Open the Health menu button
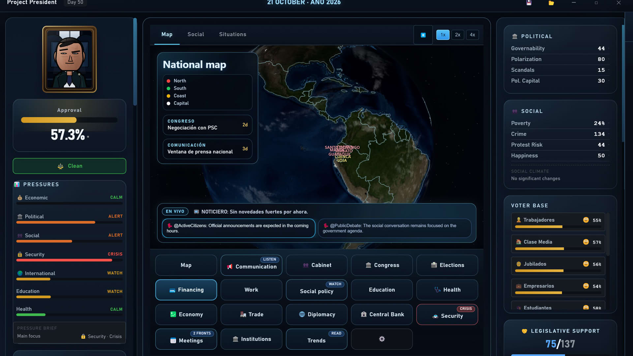Image resolution: width=633 pixels, height=356 pixels. [447, 290]
